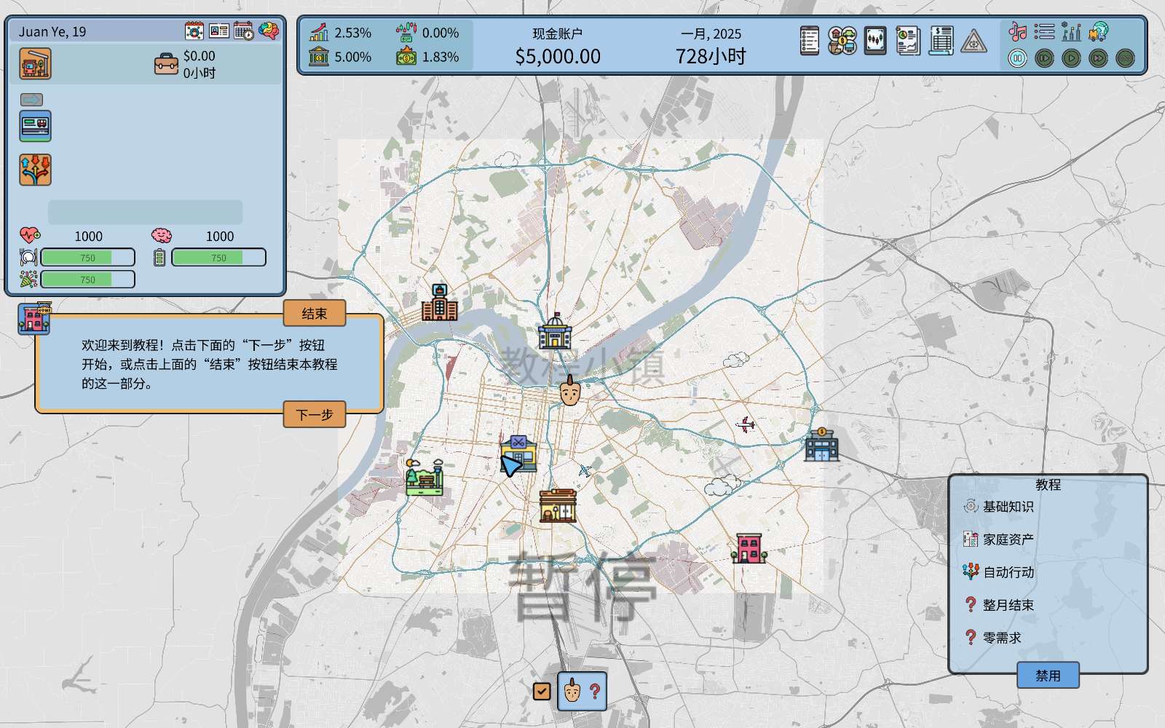Click the green food level bar
The image size is (1165, 728).
pos(87,258)
